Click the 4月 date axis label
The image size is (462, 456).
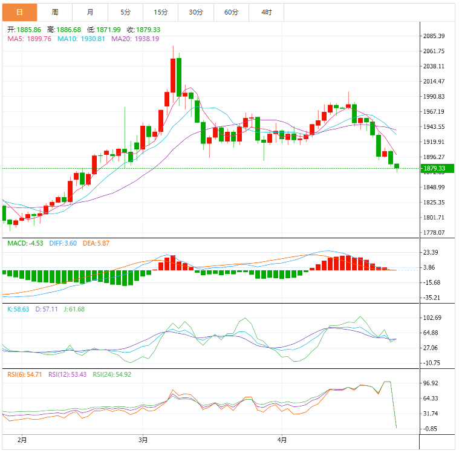(282, 440)
